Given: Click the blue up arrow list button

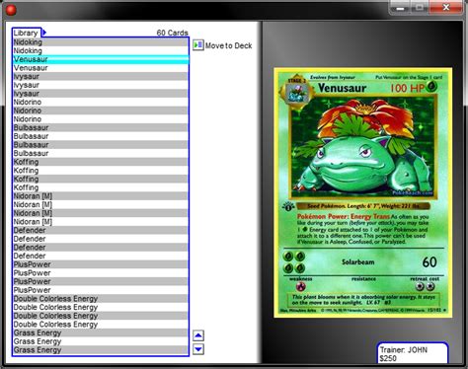Looking at the screenshot, I should (198, 335).
